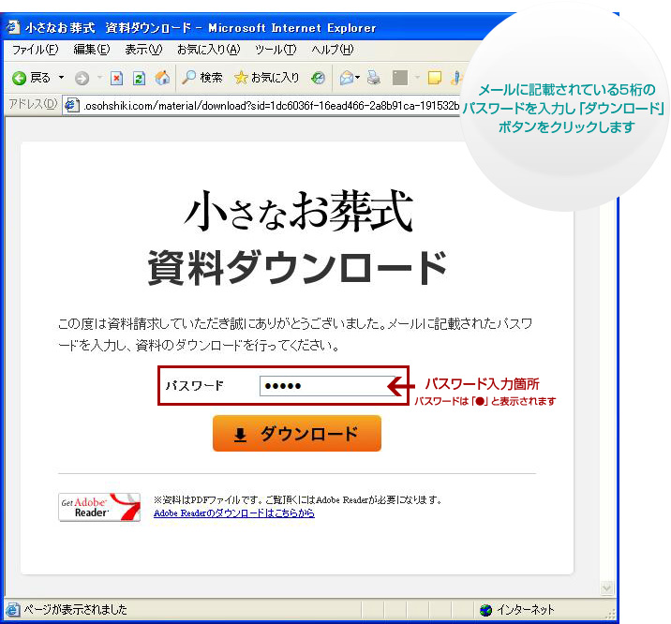Open dropdown next to grey square icon
671x624 pixels.
[x=417, y=78]
